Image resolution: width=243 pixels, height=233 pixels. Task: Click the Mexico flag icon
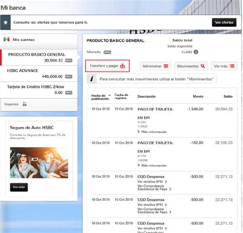point(7,39)
